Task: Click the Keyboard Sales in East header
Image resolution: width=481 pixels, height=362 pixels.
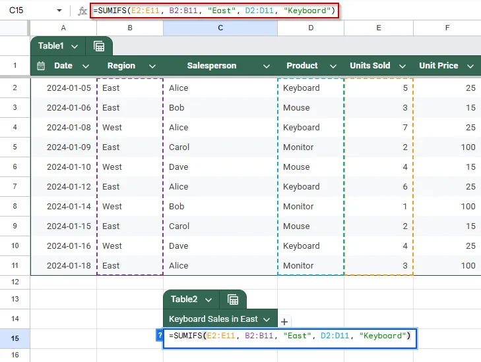Action: point(220,319)
